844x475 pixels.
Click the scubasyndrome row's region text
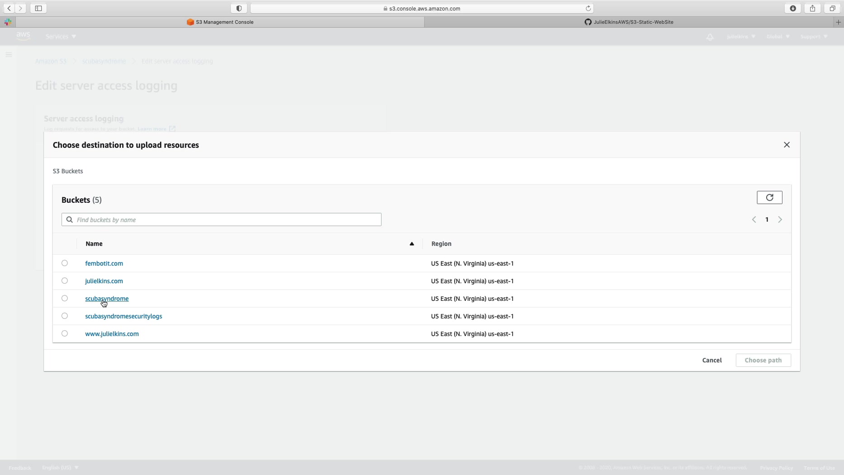point(472,299)
